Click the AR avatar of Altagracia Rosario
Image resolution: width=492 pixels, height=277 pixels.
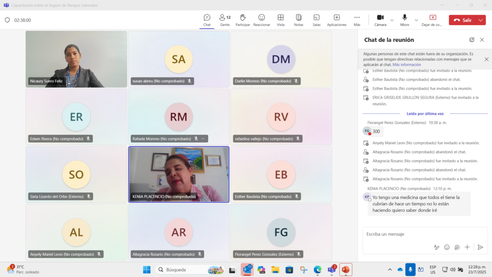pyautogui.click(x=179, y=232)
